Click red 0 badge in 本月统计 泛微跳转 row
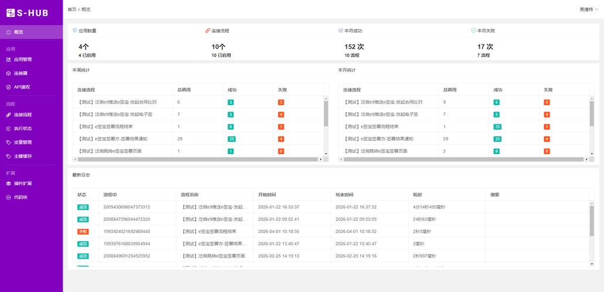The height and width of the screenshot is (292, 604). pos(547,151)
